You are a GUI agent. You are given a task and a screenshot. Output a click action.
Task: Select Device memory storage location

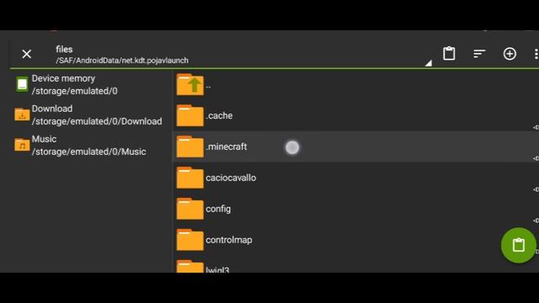coord(90,84)
